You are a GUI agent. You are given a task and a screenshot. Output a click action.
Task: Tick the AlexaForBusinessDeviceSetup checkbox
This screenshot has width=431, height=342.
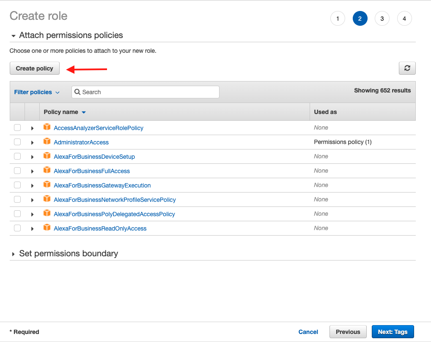click(17, 156)
